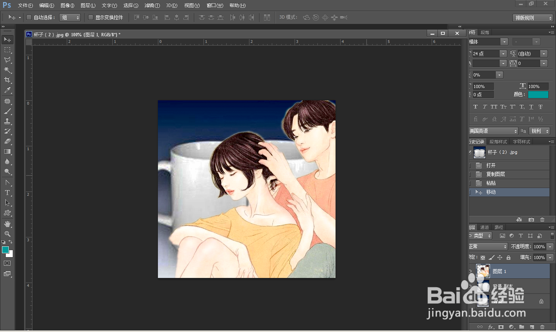
Task: Delete layer with layers panel trash icon
Action: click(542, 327)
